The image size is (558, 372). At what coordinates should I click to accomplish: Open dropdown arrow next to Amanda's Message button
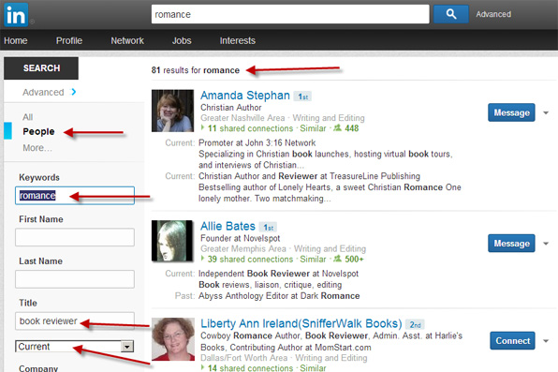tap(546, 113)
